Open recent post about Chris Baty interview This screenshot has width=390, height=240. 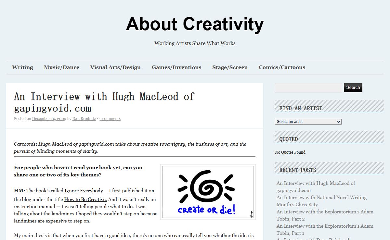[321, 201]
